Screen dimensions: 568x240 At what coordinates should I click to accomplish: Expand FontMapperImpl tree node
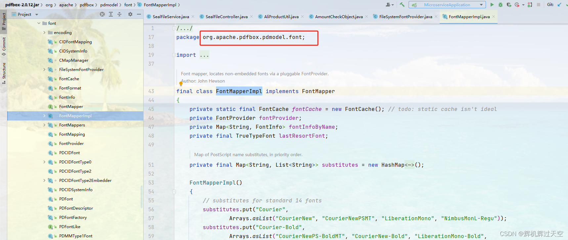coord(44,116)
